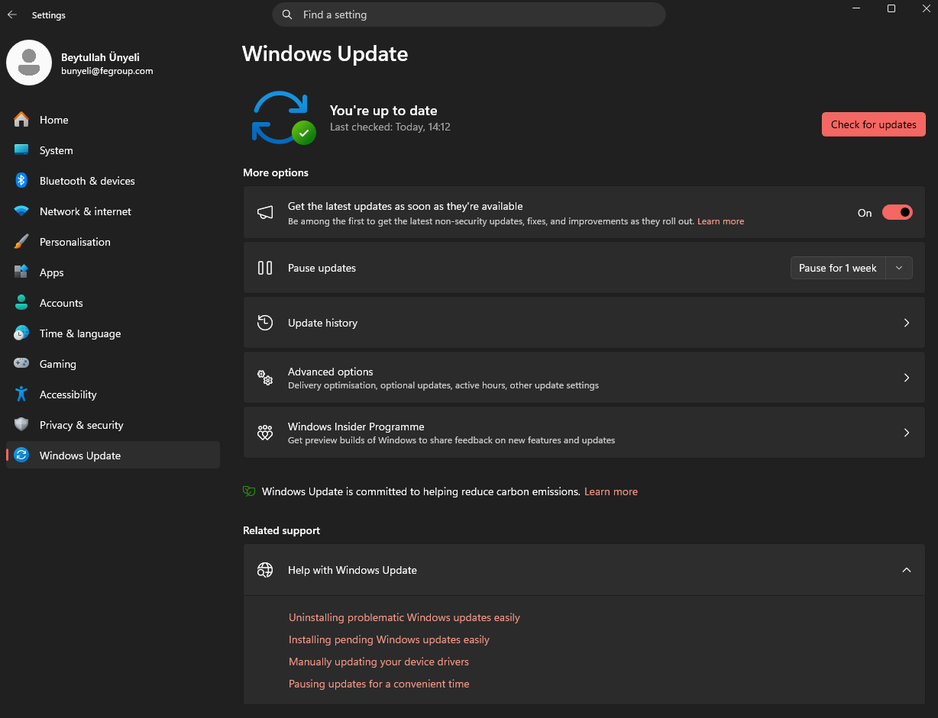Click the Pause for 1 week button
This screenshot has height=718, width=938.
[x=838, y=268]
